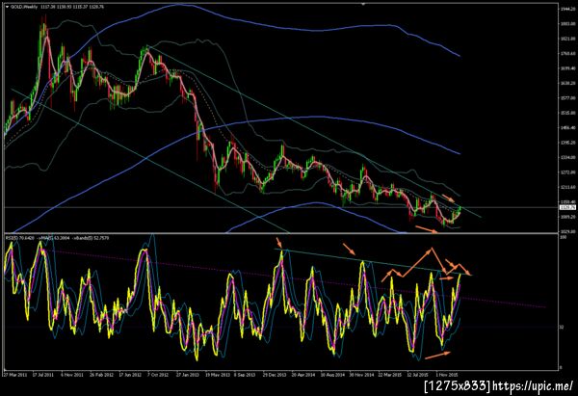Viewport: 578px width, 396px height.
Task: Click the 10 Aug 2014 date label
Action: click(332, 375)
